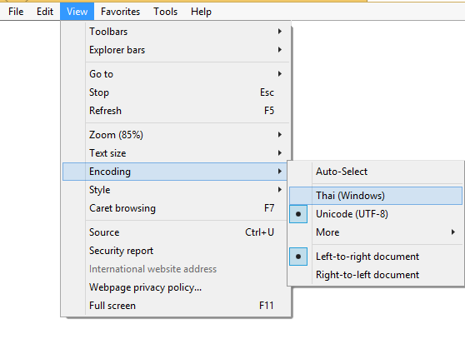This screenshot has width=465, height=349.
Task: Expand the Toolbars submenu
Action: pyautogui.click(x=175, y=32)
